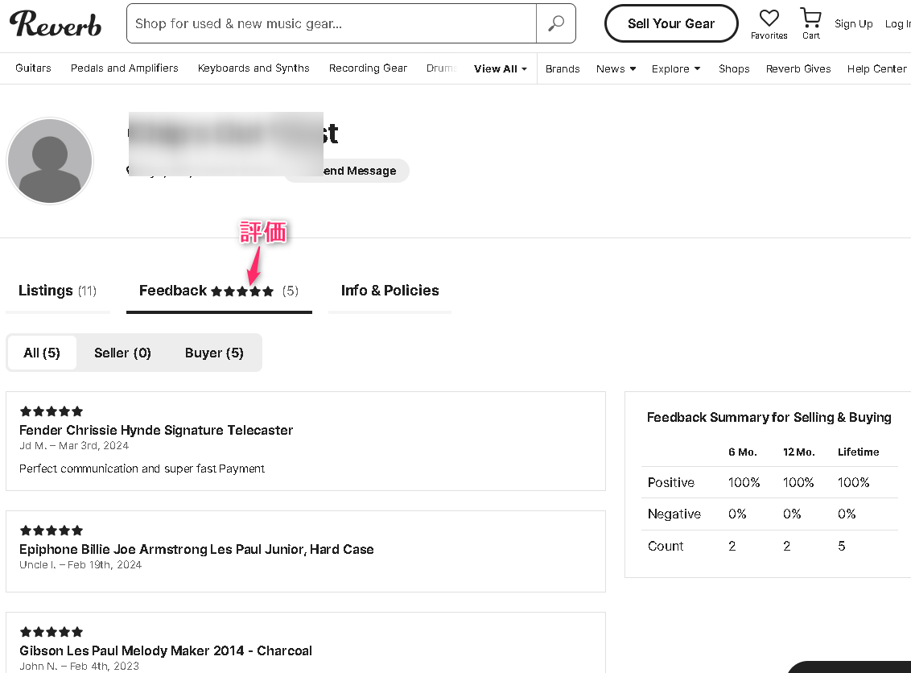Image resolution: width=911 pixels, height=673 pixels.
Task: Open the Fender Chrissie Hynde Telecaster link
Action: point(156,430)
